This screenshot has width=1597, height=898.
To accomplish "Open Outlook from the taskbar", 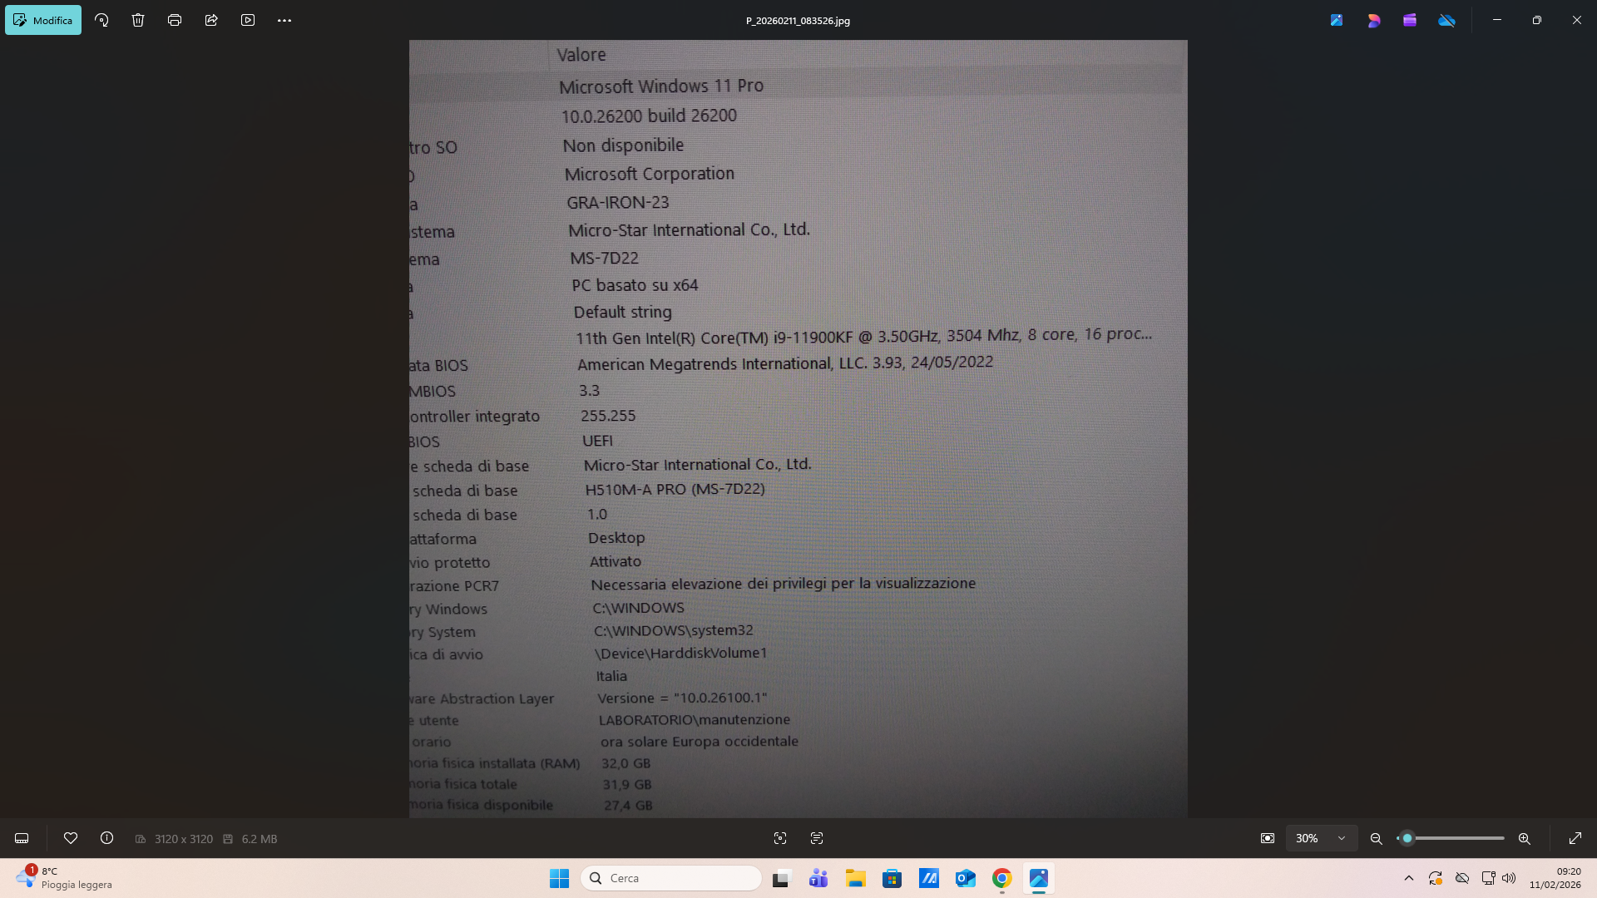I will pos(966,878).
